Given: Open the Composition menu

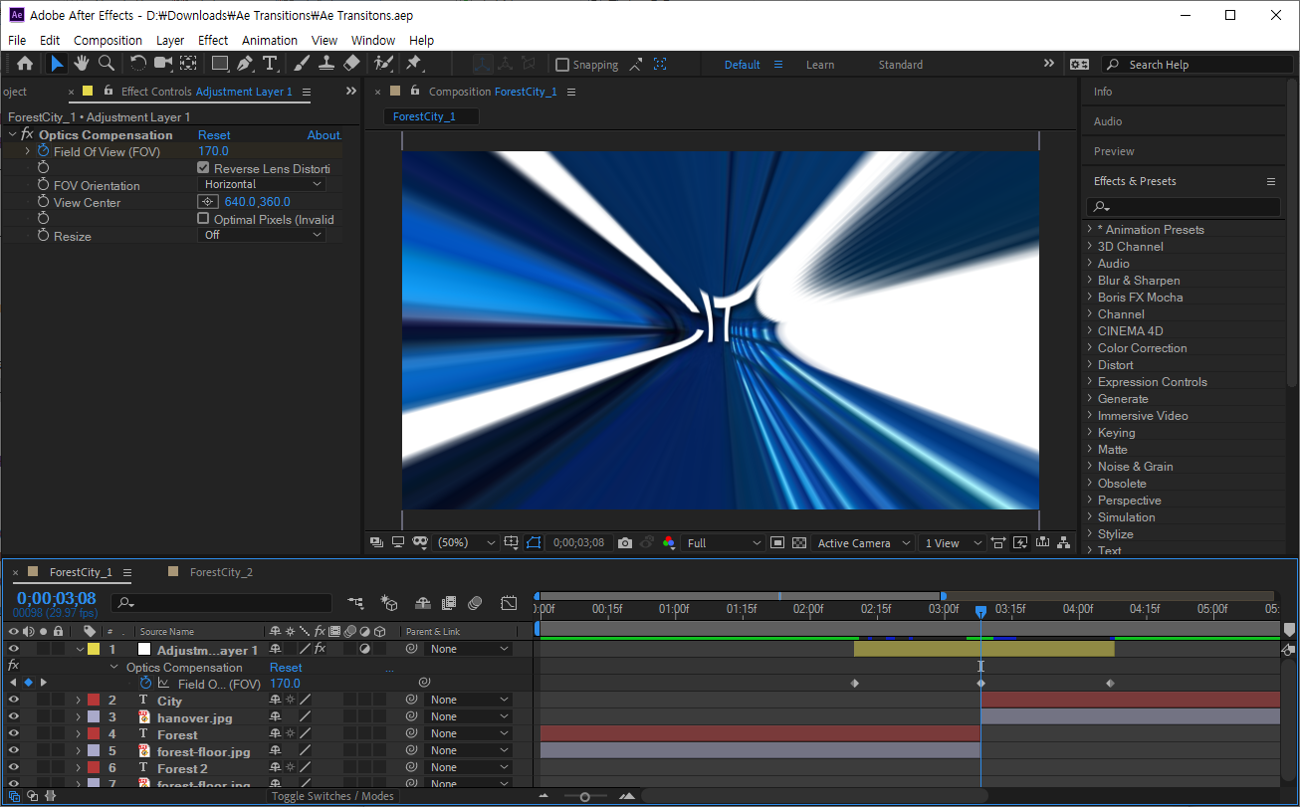Looking at the screenshot, I should coord(108,40).
